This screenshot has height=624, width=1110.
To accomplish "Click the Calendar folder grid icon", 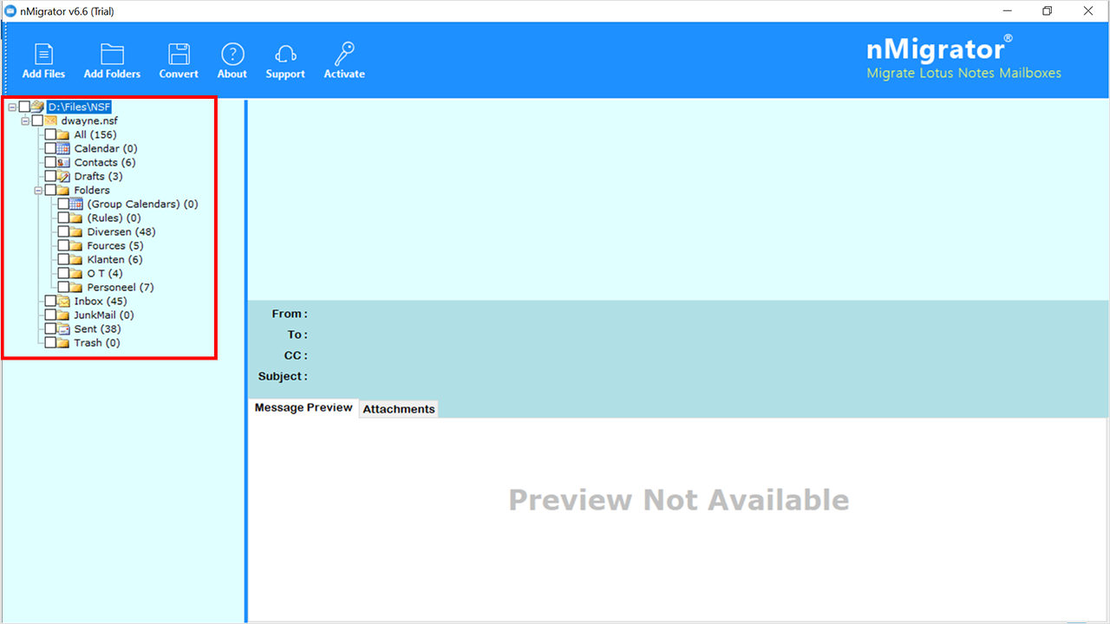I will (63, 148).
